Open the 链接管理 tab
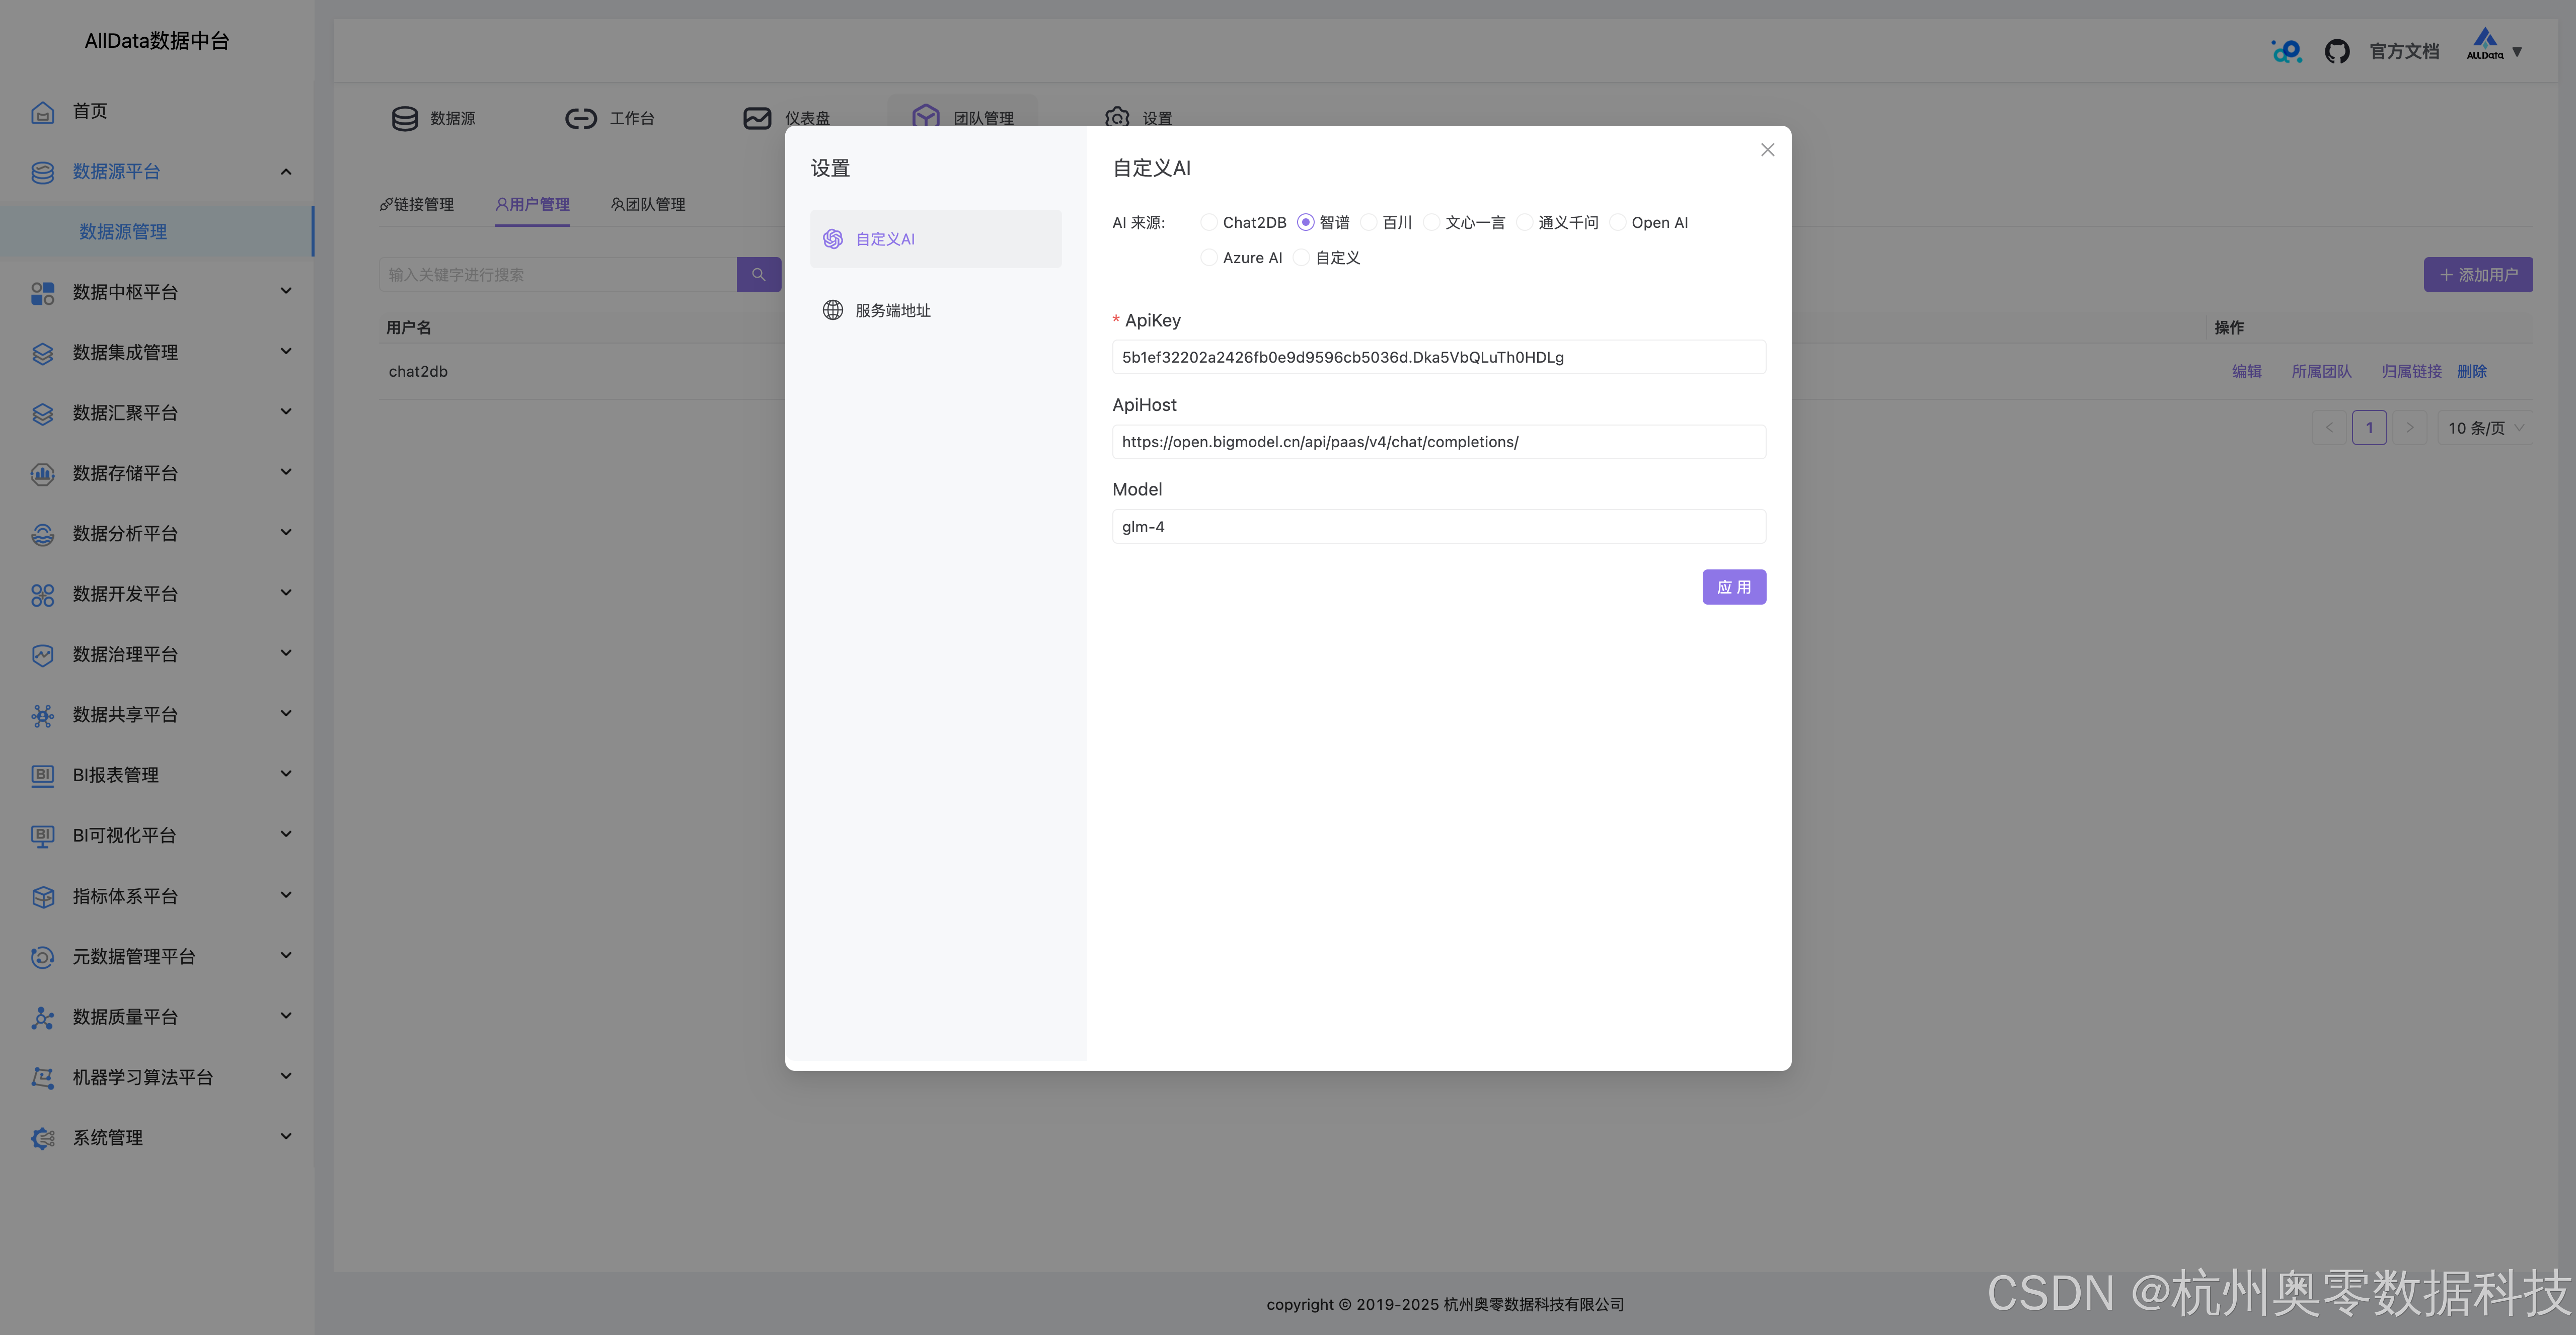Image resolution: width=2576 pixels, height=1335 pixels. (417, 205)
